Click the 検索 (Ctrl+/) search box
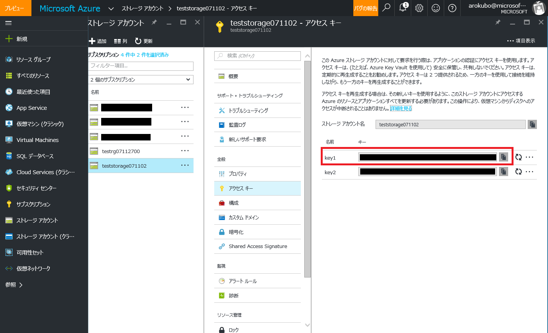This screenshot has width=548, height=333. (x=258, y=56)
